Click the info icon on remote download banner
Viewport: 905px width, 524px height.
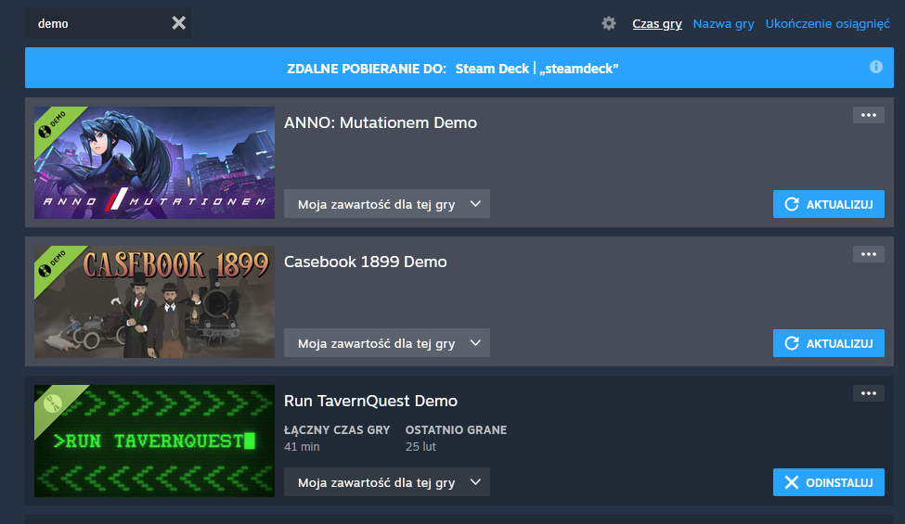click(x=875, y=67)
